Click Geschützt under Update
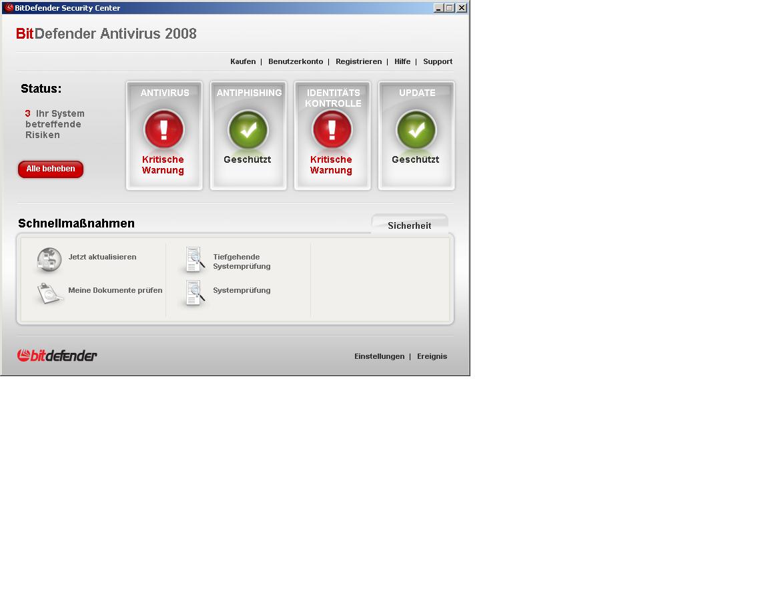The image size is (774, 605). point(416,159)
